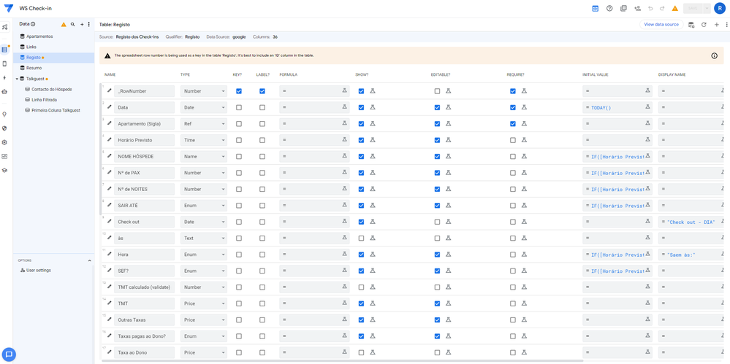Edit display name "Check out - DIA"
Viewport: 730px width, 364px height.
pos(691,222)
